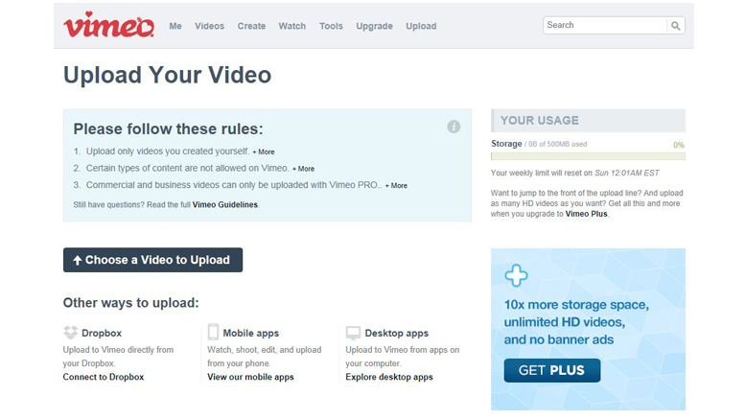Open the Create menu
This screenshot has height=419, width=745.
[x=251, y=26]
